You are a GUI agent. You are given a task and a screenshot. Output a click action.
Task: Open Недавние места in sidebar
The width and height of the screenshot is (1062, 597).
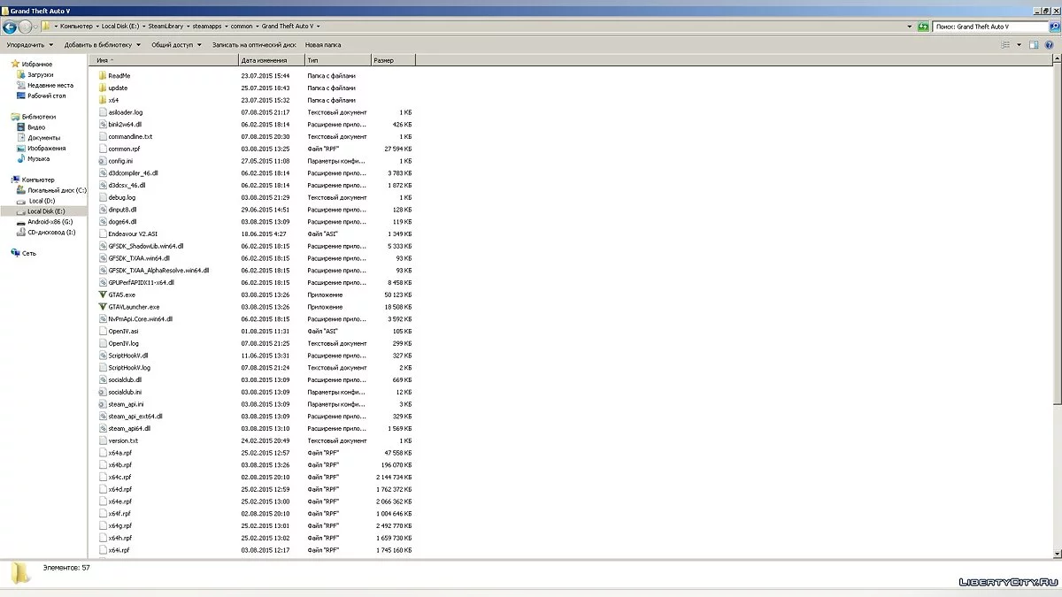pyautogui.click(x=50, y=86)
